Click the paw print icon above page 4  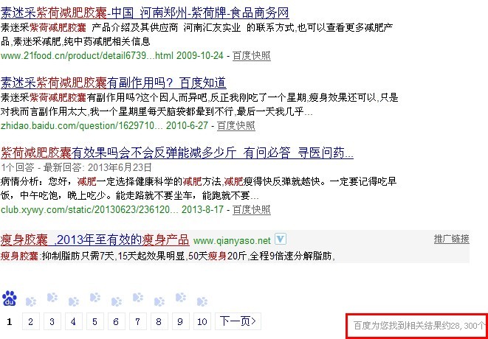[74, 301]
